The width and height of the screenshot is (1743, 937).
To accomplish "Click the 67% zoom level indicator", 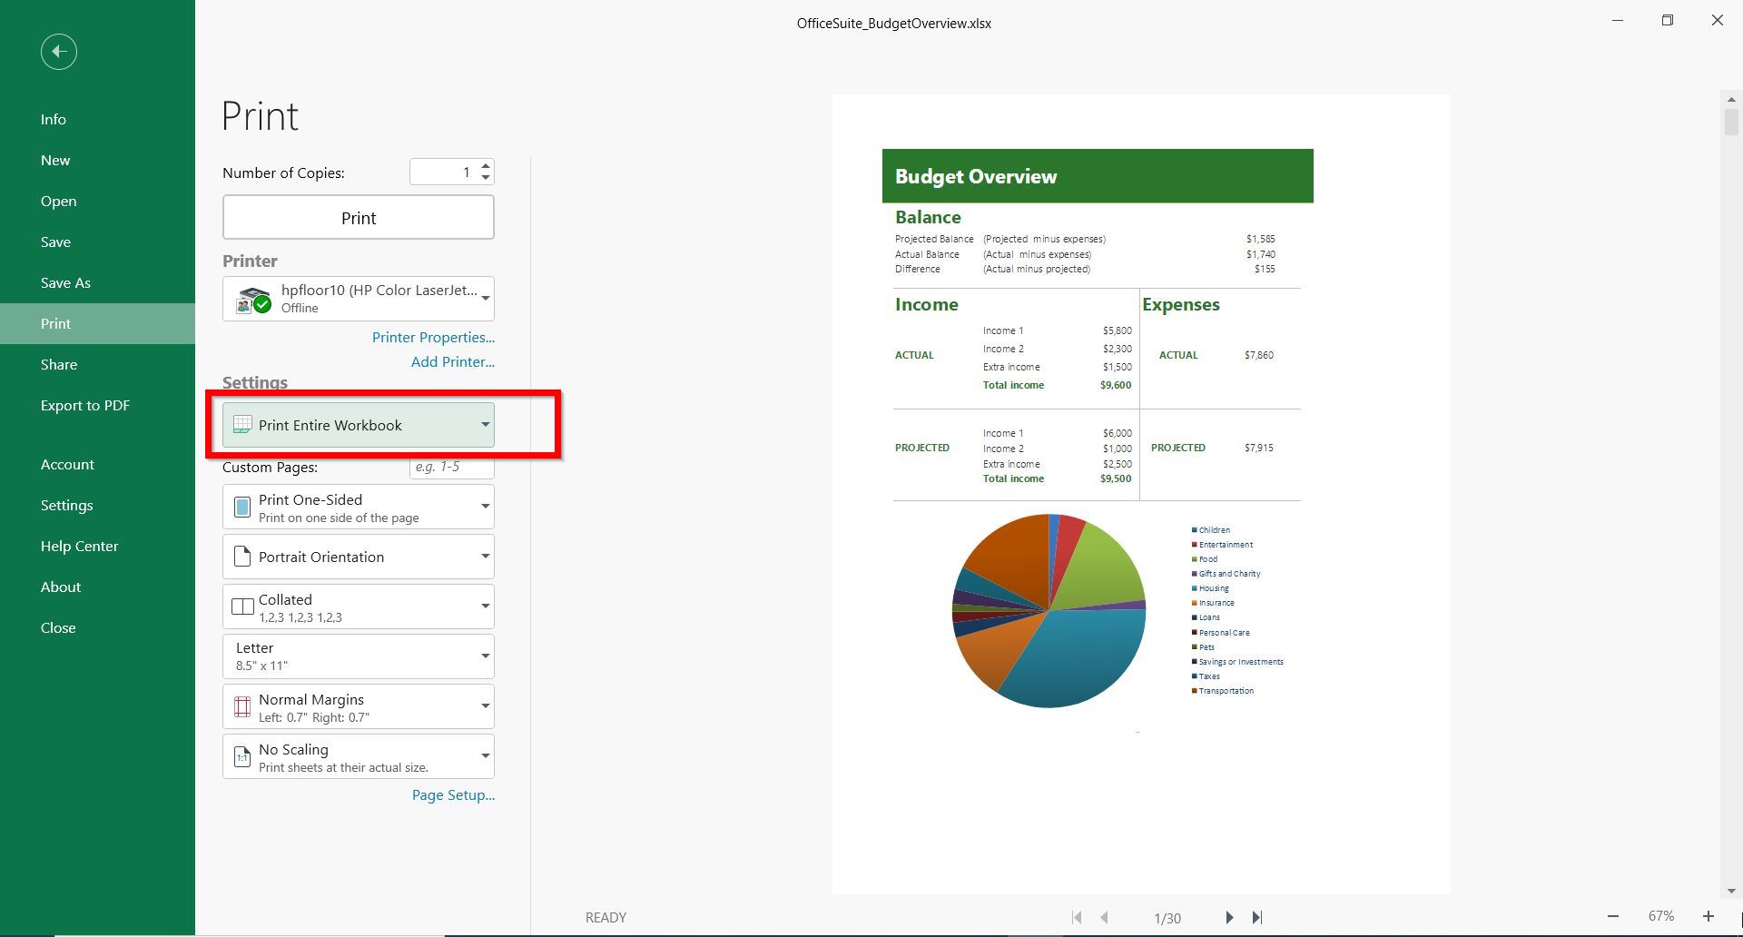I will tap(1661, 916).
